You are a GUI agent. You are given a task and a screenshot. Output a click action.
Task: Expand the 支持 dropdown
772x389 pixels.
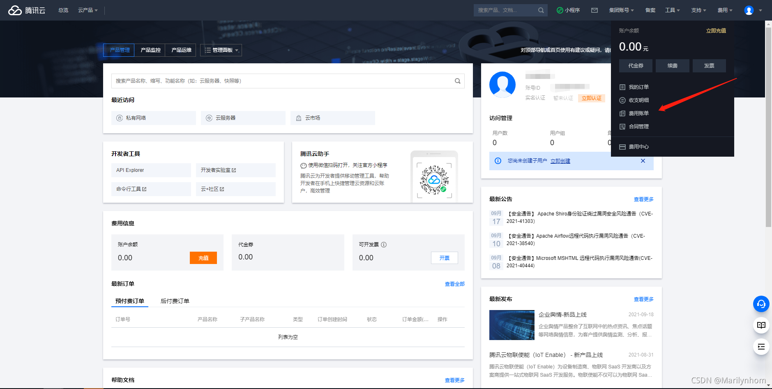[x=698, y=10]
